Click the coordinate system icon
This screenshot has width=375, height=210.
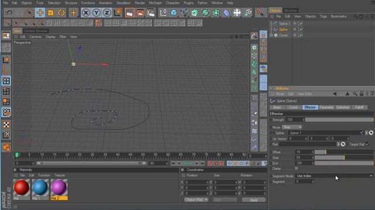tap(118, 13)
